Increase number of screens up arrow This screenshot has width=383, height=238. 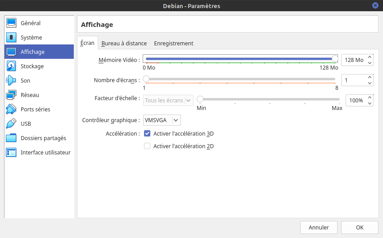369,78
